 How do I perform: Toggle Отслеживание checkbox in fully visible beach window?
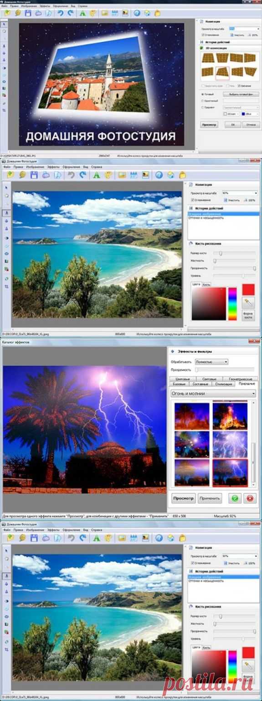pos(192,200)
